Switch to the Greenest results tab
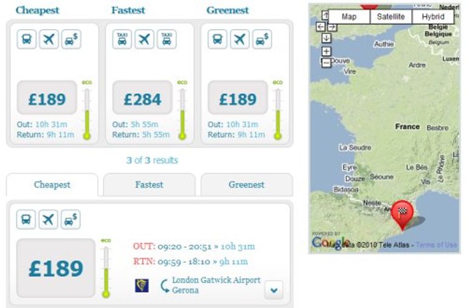 (x=247, y=185)
